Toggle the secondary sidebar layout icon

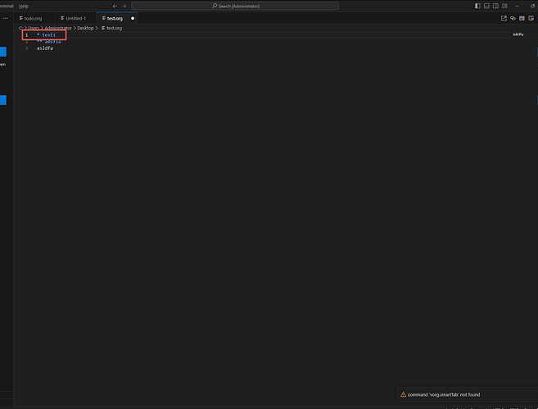(496, 6)
